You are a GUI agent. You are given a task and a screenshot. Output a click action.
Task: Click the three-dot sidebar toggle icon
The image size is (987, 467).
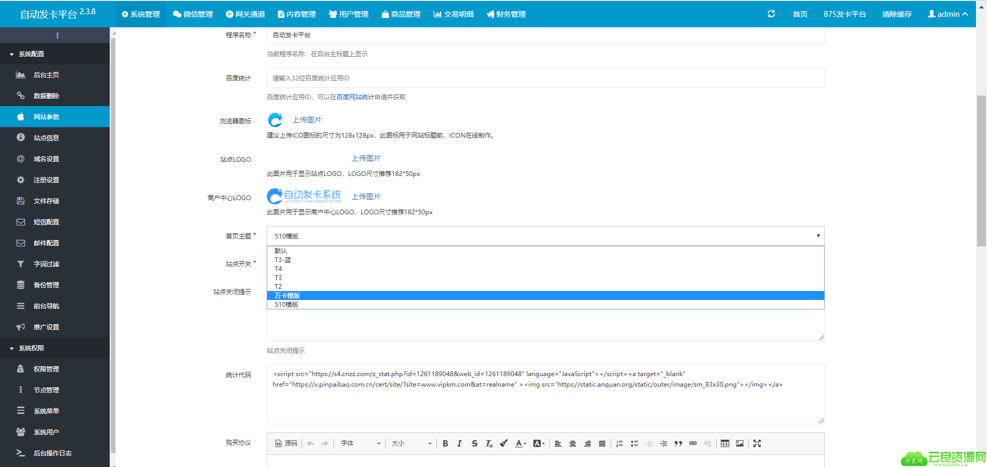(57, 35)
